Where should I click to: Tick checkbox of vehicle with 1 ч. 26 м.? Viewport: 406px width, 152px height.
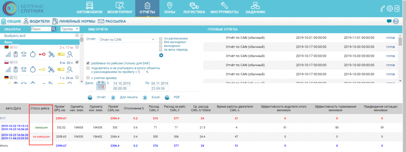point(77,77)
